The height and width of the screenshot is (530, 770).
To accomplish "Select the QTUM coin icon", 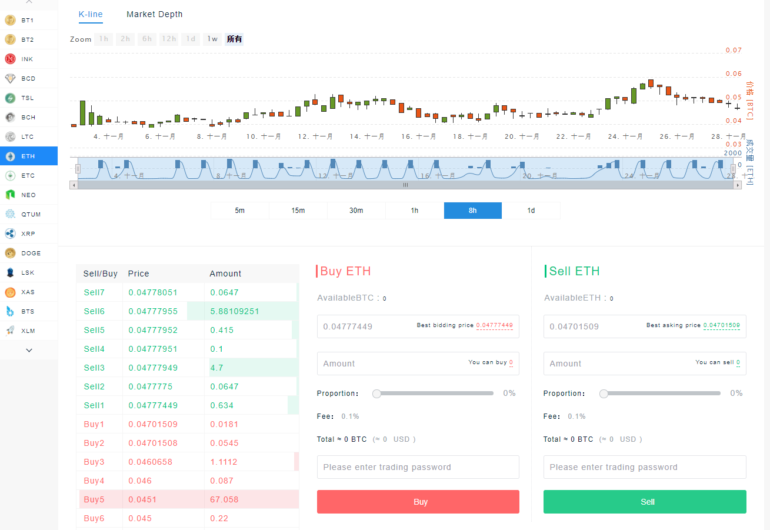I will pos(10,214).
